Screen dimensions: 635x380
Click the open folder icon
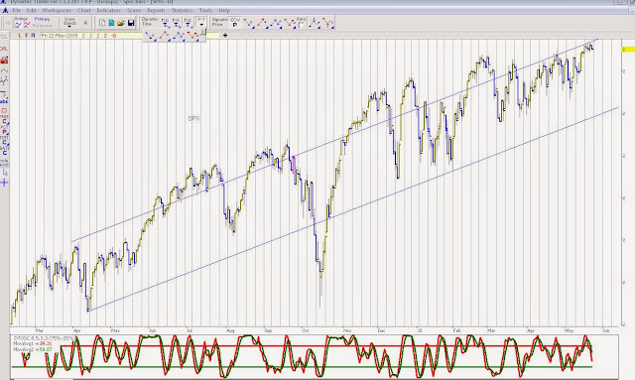121,23
